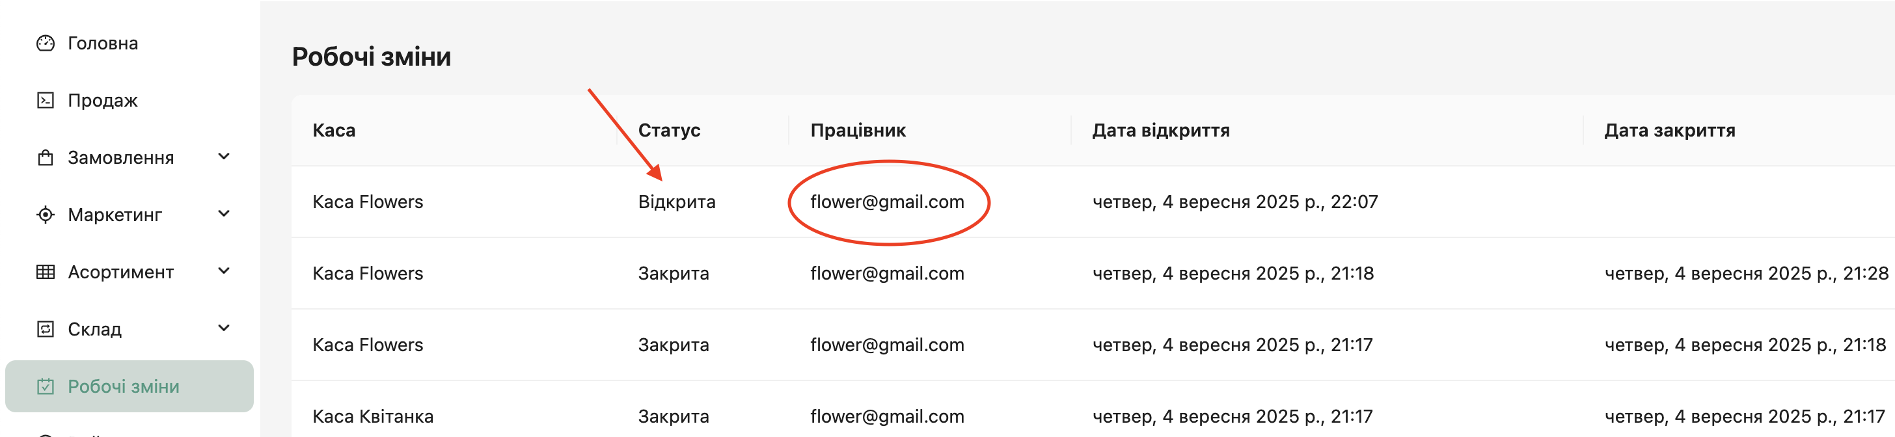Click the circled flower@gmail.com employee cell

pyautogui.click(x=886, y=202)
